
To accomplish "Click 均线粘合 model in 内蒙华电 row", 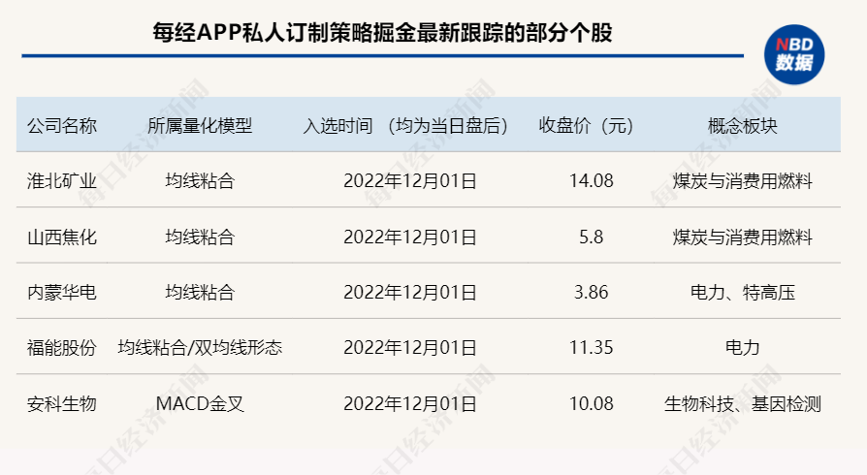I will pyautogui.click(x=200, y=292).
